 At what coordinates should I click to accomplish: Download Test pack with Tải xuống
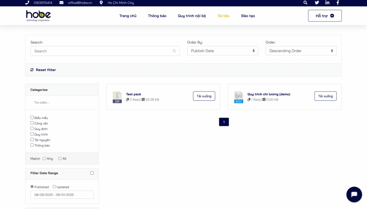point(204,96)
